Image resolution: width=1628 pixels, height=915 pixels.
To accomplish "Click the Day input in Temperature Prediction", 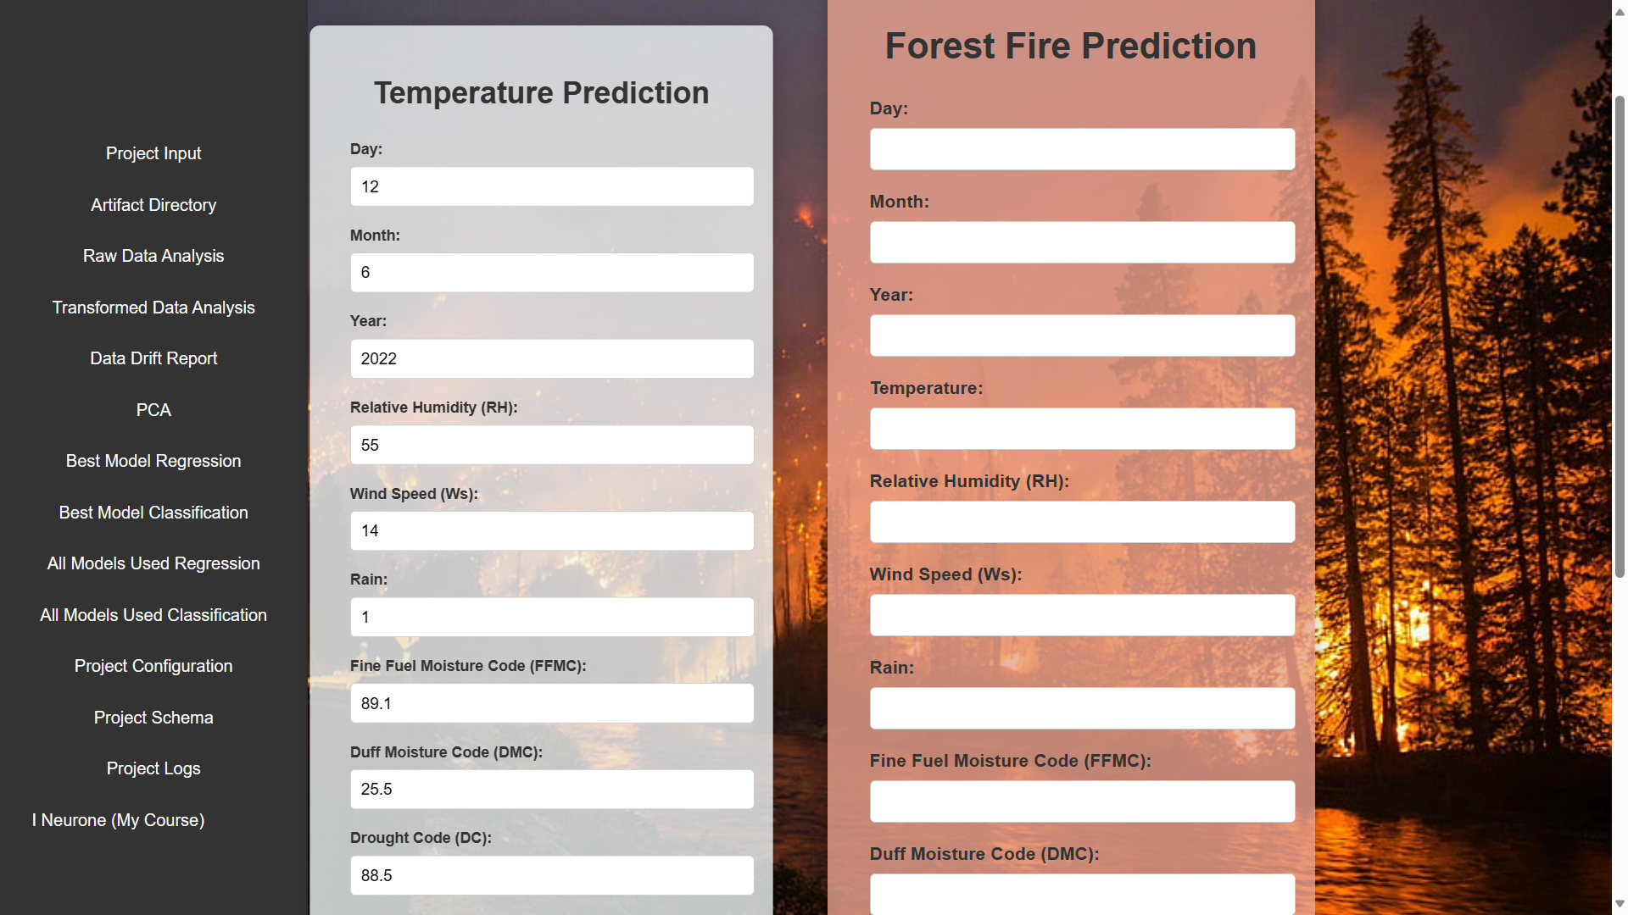I will (x=551, y=186).
